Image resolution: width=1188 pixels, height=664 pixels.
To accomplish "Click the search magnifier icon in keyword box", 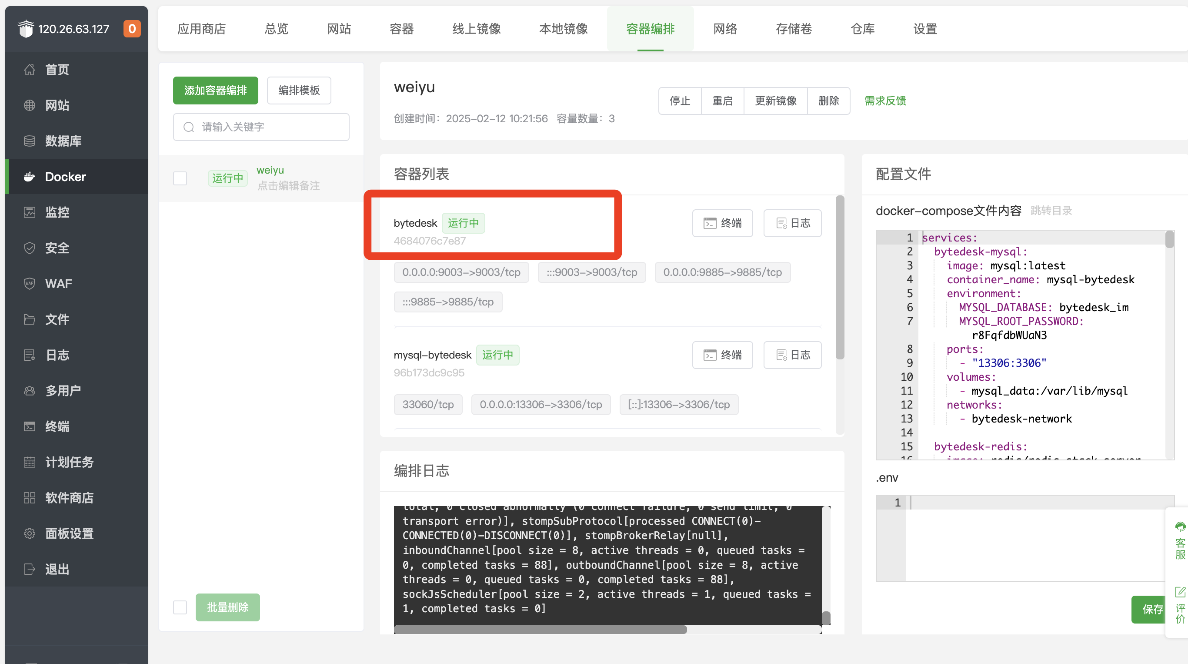I will click(x=189, y=127).
